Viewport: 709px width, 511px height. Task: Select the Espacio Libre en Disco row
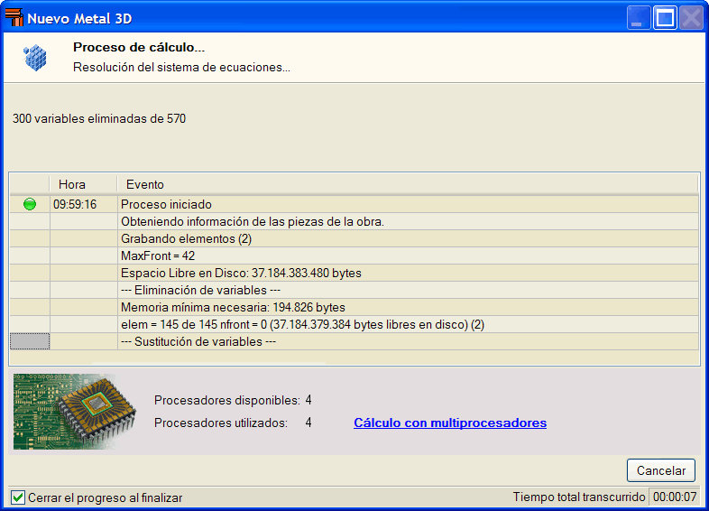[354, 274]
